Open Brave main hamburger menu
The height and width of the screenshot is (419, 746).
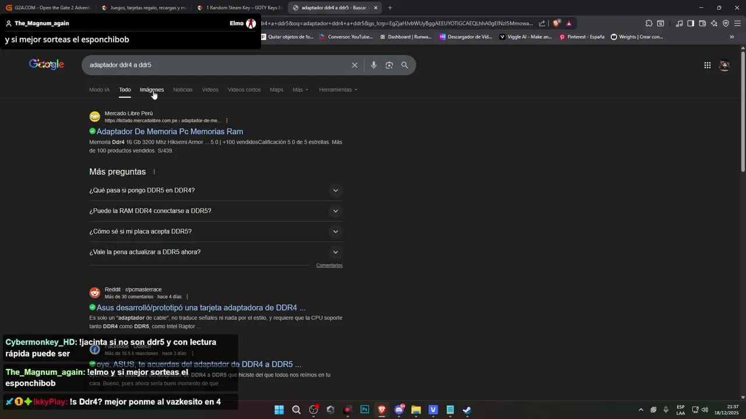click(x=737, y=23)
